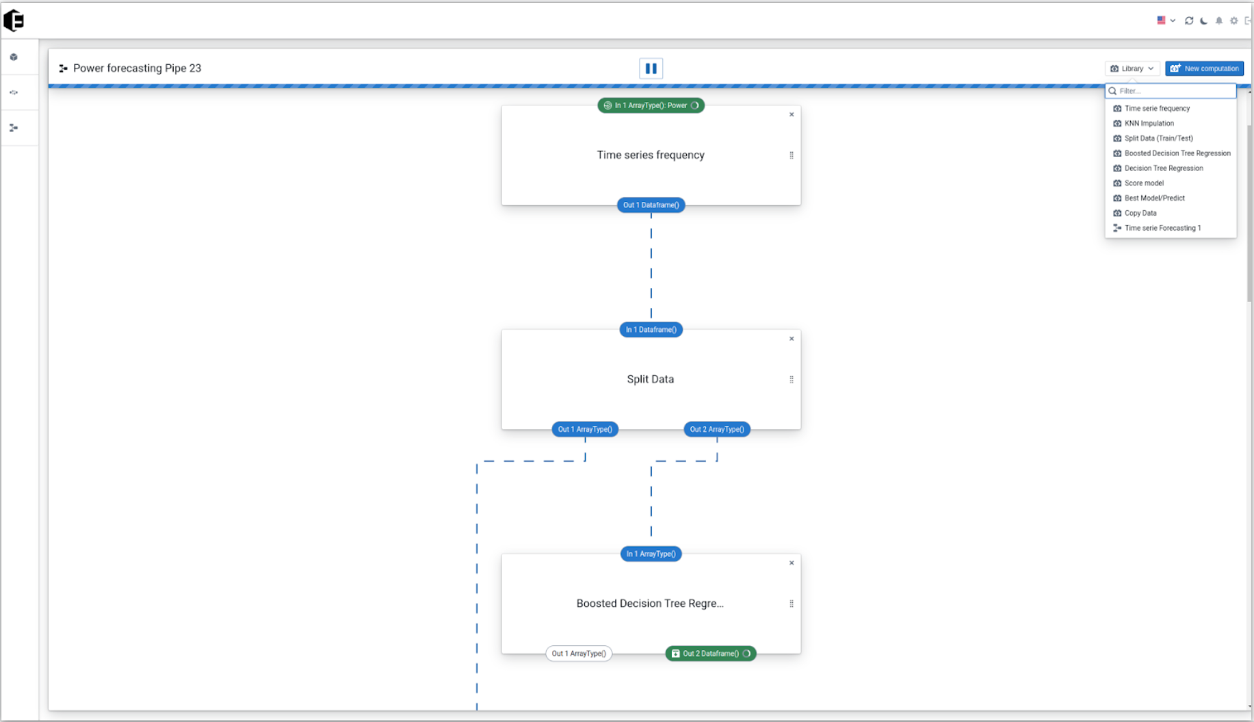Click the New computation button
This screenshot has width=1254, height=722.
pos(1204,68)
